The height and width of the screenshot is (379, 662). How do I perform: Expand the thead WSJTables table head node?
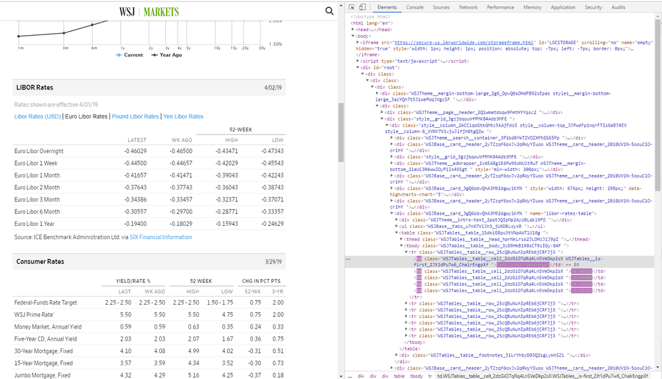[401, 239]
